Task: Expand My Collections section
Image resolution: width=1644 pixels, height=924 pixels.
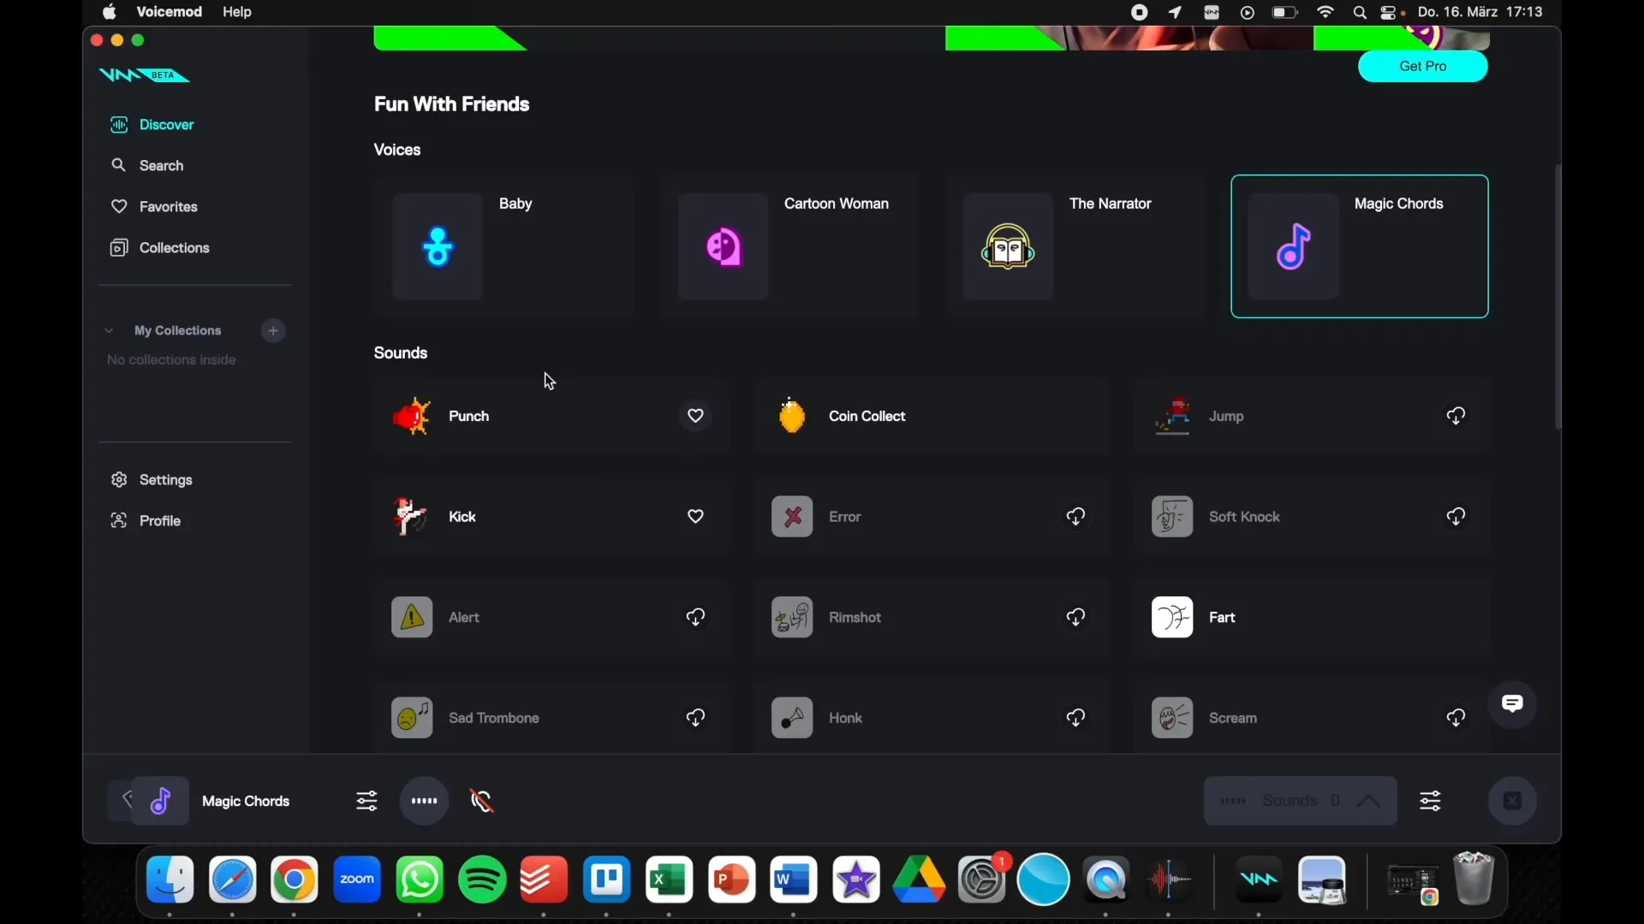Action: coord(109,329)
